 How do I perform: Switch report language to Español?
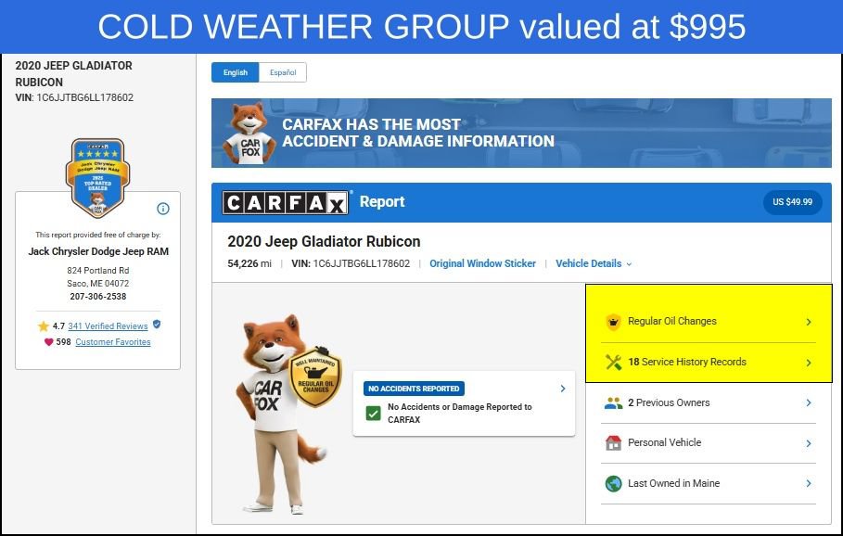click(x=283, y=72)
